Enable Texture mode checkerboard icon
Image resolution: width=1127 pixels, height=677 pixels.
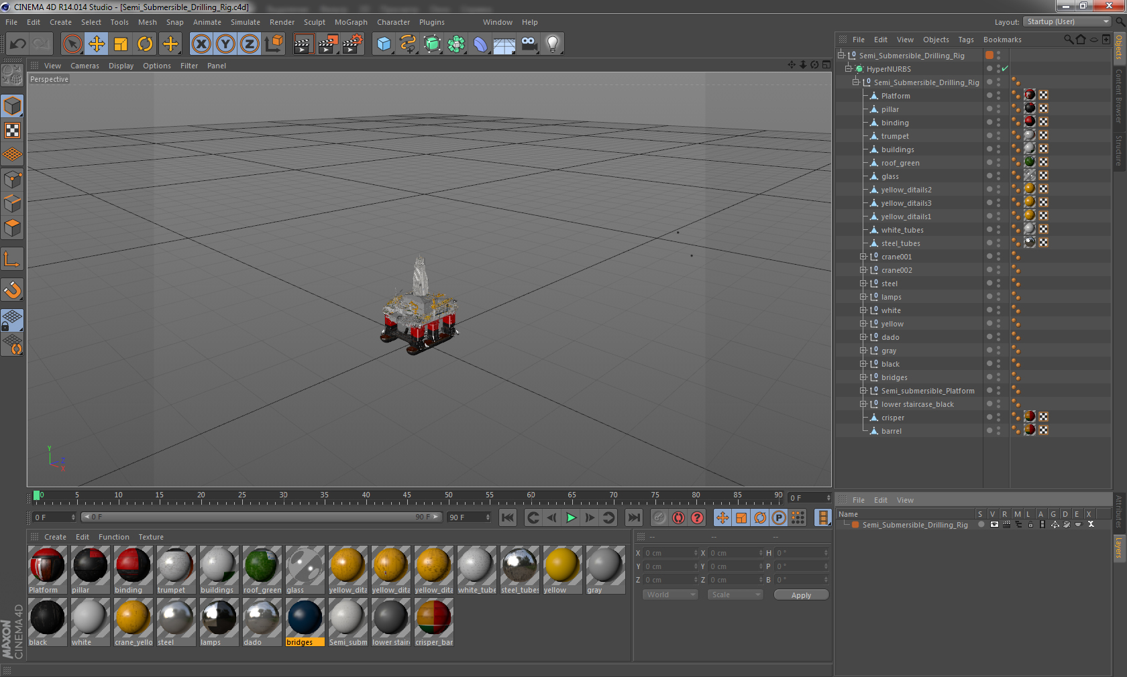(x=13, y=131)
